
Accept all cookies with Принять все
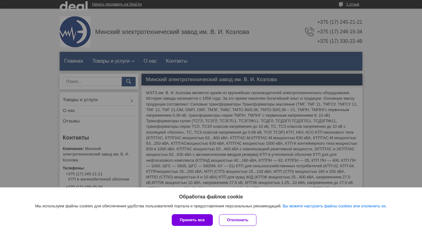pos(192,220)
